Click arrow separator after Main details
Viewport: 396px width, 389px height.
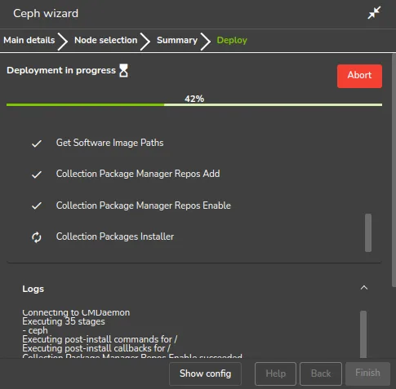point(63,42)
